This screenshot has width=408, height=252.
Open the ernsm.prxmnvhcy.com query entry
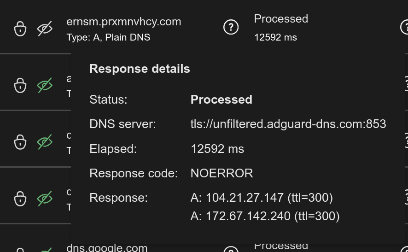(123, 22)
